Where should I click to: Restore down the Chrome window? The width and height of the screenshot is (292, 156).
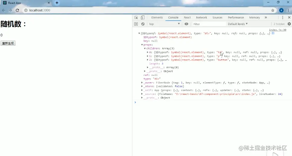(x=278, y=2)
